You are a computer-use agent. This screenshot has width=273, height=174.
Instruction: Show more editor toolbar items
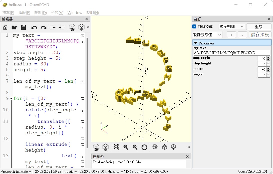click(x=88, y=27)
